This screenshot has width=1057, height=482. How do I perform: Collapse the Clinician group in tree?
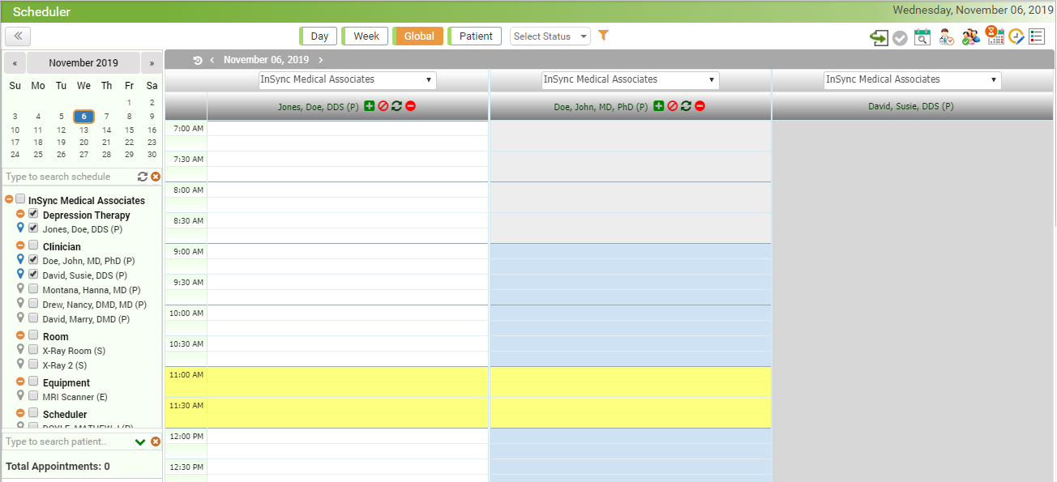(20, 245)
